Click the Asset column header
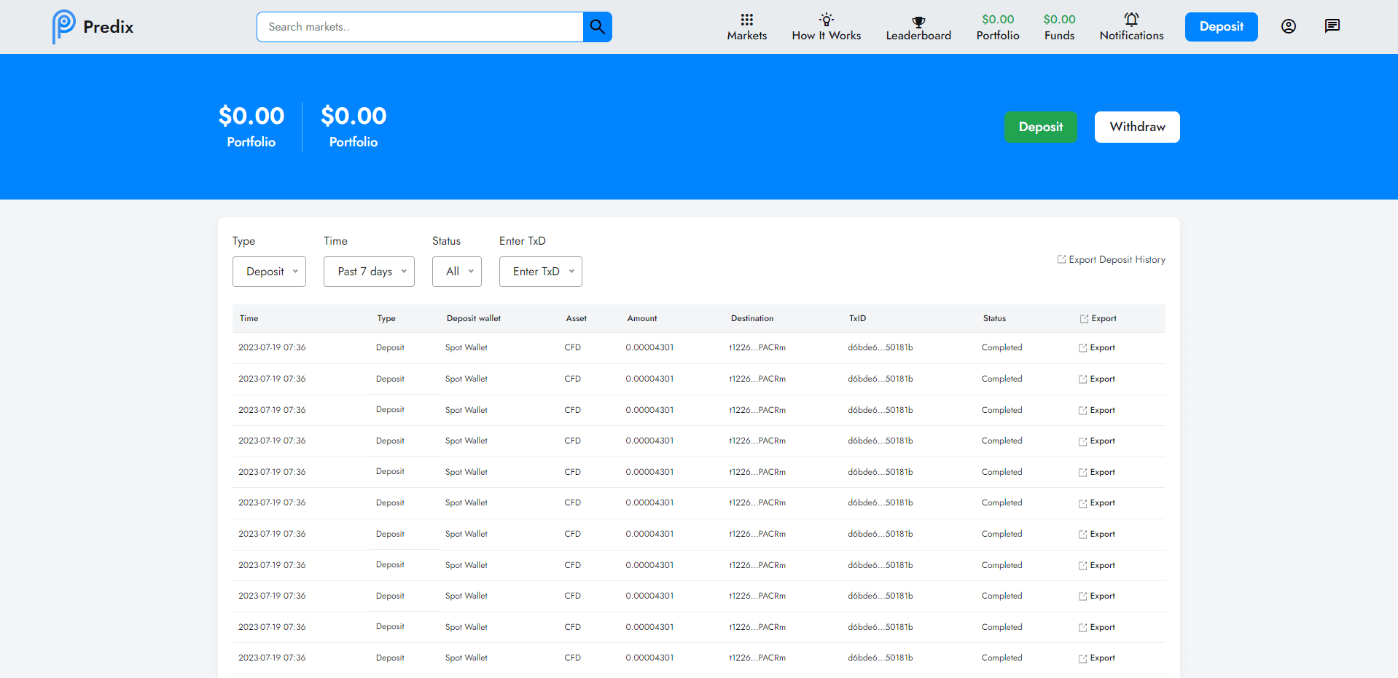This screenshot has height=678, width=1398. point(577,318)
